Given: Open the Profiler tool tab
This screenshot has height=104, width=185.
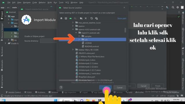Looking at the screenshot, I should [x=139, y=92].
